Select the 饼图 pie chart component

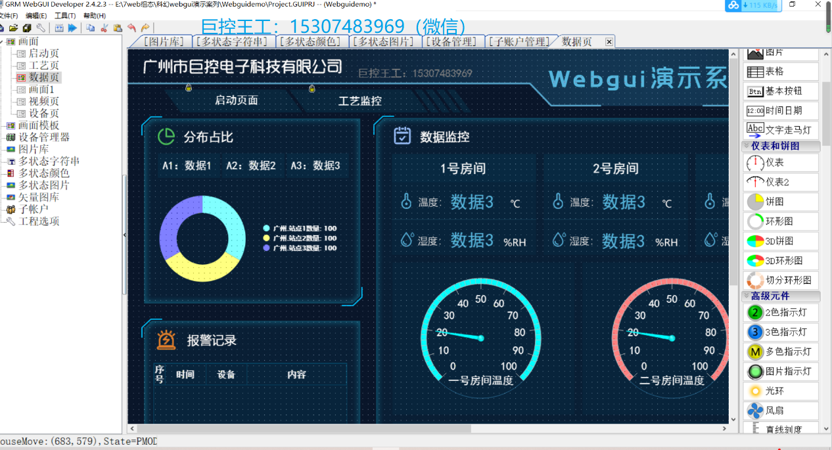pos(781,202)
